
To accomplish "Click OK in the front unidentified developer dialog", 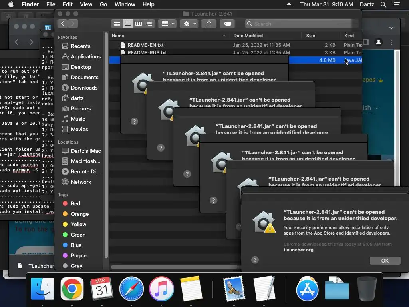I will (385, 261).
